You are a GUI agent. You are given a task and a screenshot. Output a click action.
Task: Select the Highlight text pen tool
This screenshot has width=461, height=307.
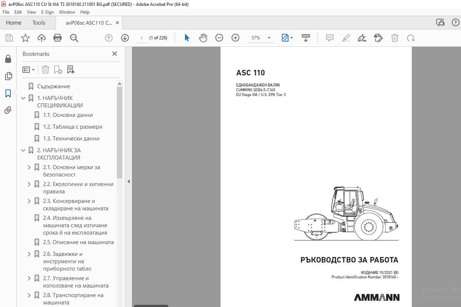(346, 38)
